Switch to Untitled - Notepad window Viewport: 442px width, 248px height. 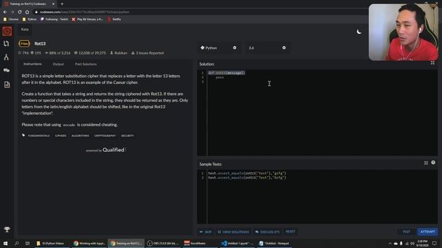[275, 243]
